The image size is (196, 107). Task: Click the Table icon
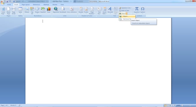tap(20, 11)
